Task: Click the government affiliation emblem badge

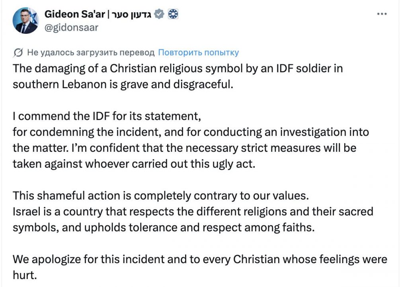Action: pos(173,15)
